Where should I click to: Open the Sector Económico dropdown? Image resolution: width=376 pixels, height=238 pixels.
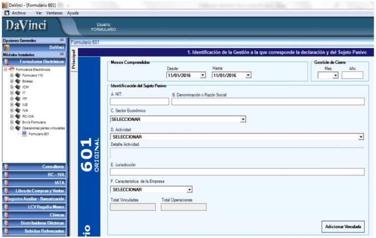(243, 119)
